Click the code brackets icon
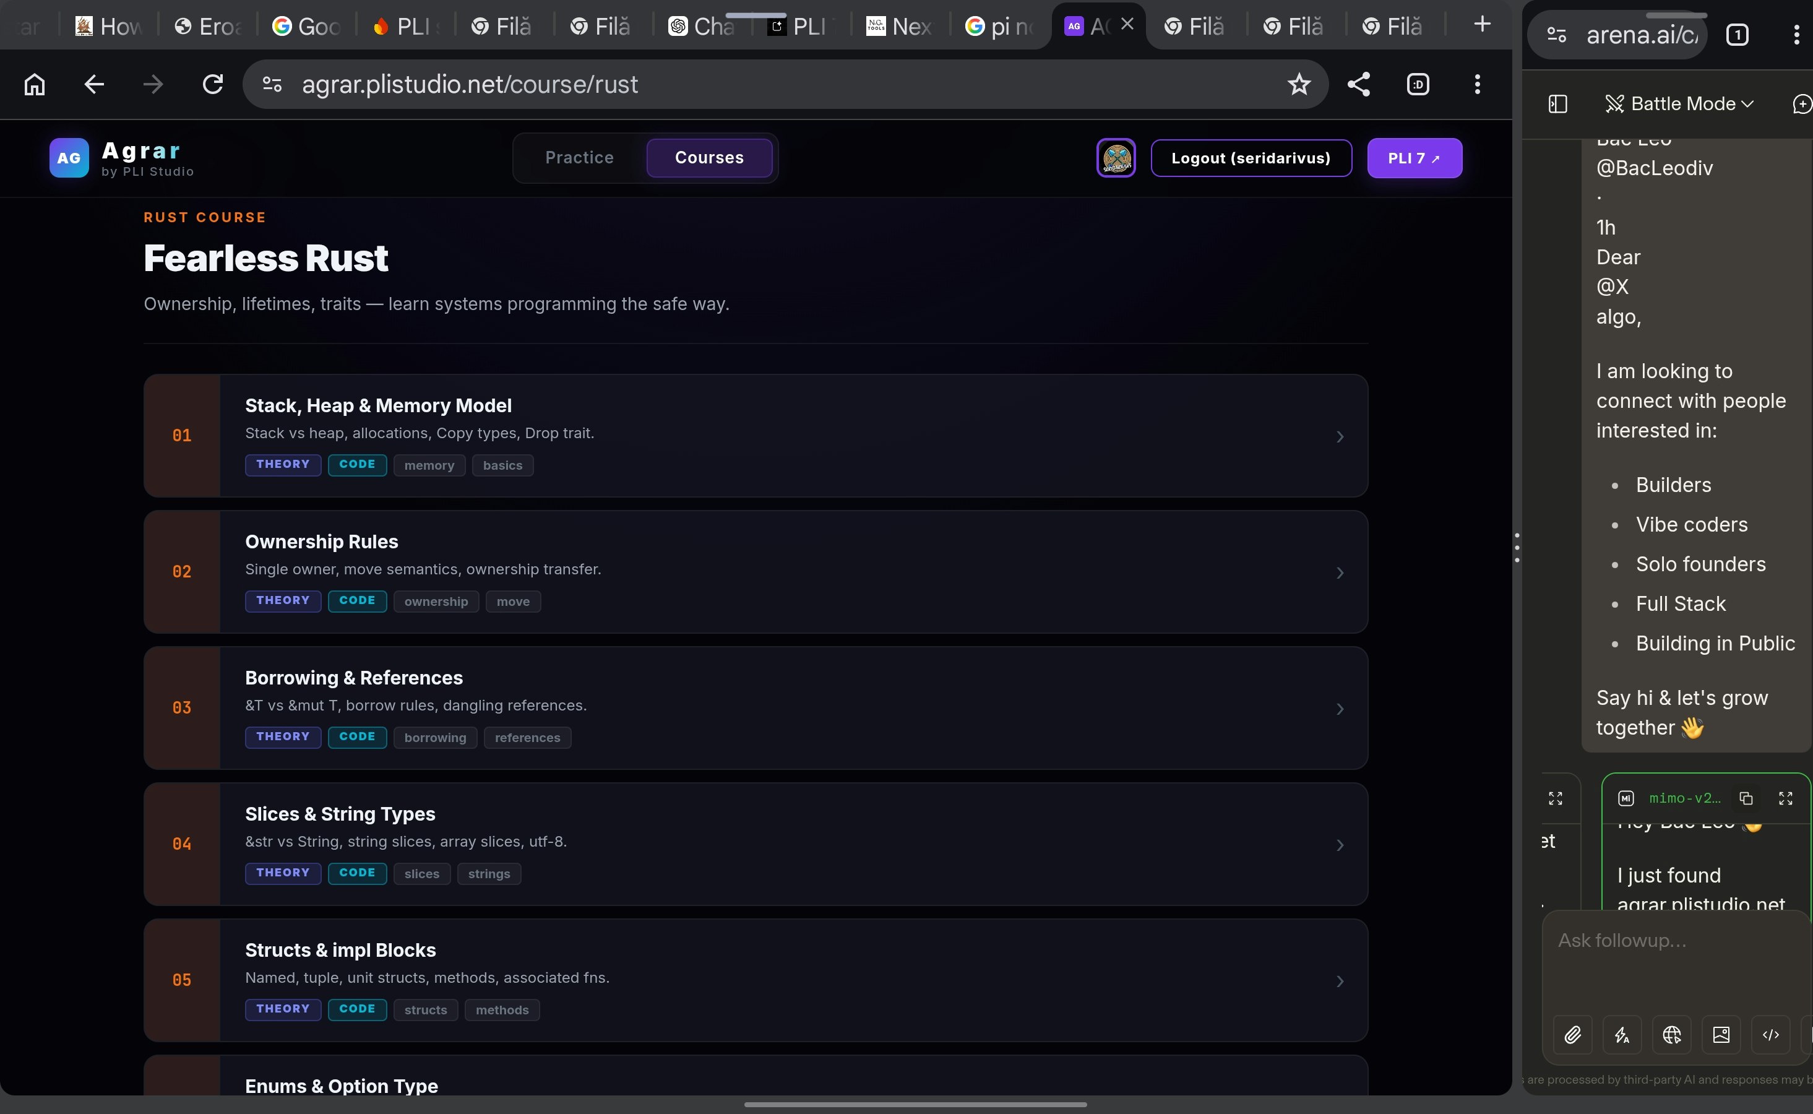Screen dimensions: 1813x1114 pos(1770,1034)
